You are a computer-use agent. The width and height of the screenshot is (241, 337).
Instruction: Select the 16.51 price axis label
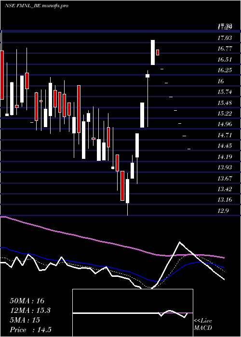(225, 60)
